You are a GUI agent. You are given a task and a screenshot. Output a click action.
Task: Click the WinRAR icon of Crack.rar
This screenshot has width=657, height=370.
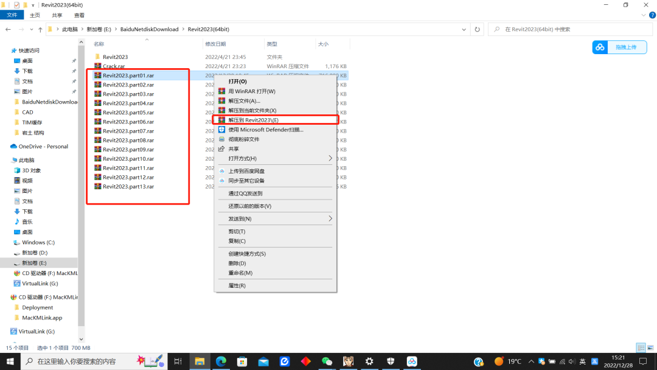coord(97,66)
